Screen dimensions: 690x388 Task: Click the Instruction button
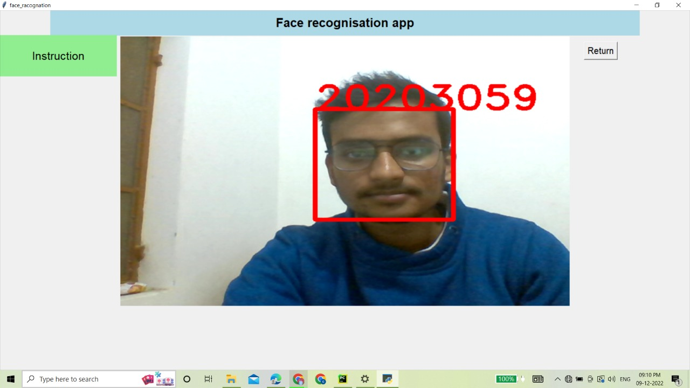[58, 56]
